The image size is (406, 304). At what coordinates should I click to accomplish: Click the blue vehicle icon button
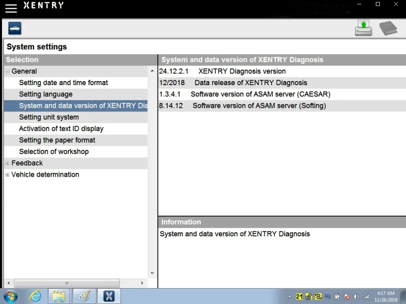tap(15, 28)
